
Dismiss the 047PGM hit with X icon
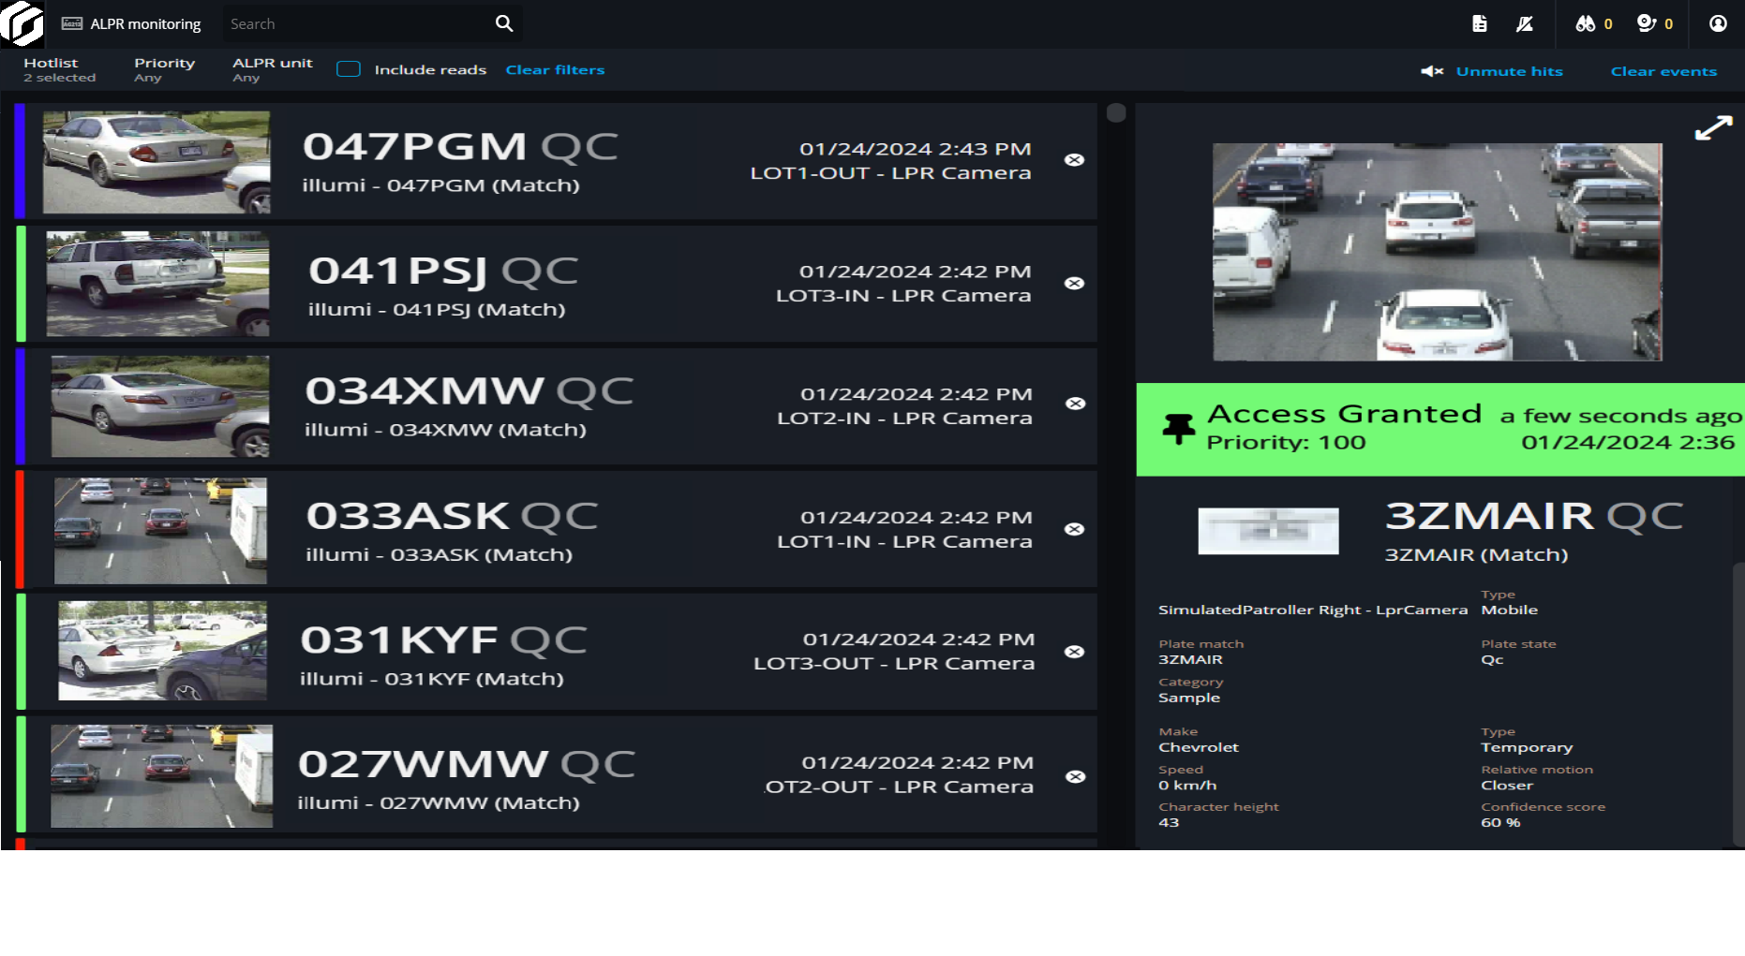1074,160
